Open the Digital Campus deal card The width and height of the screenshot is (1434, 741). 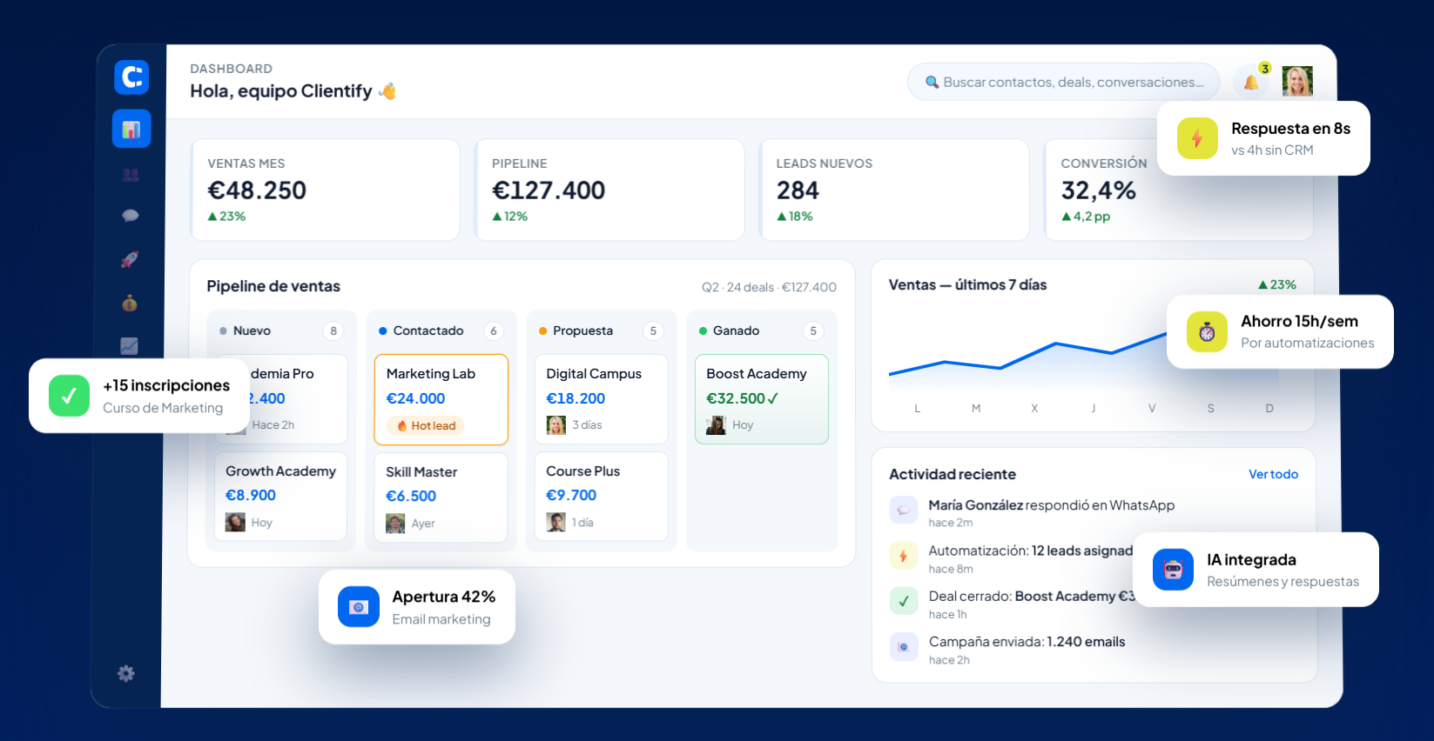pos(602,399)
